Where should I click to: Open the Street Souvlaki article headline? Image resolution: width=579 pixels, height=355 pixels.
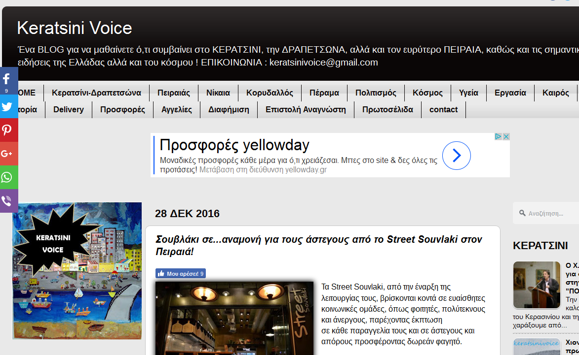coord(319,245)
